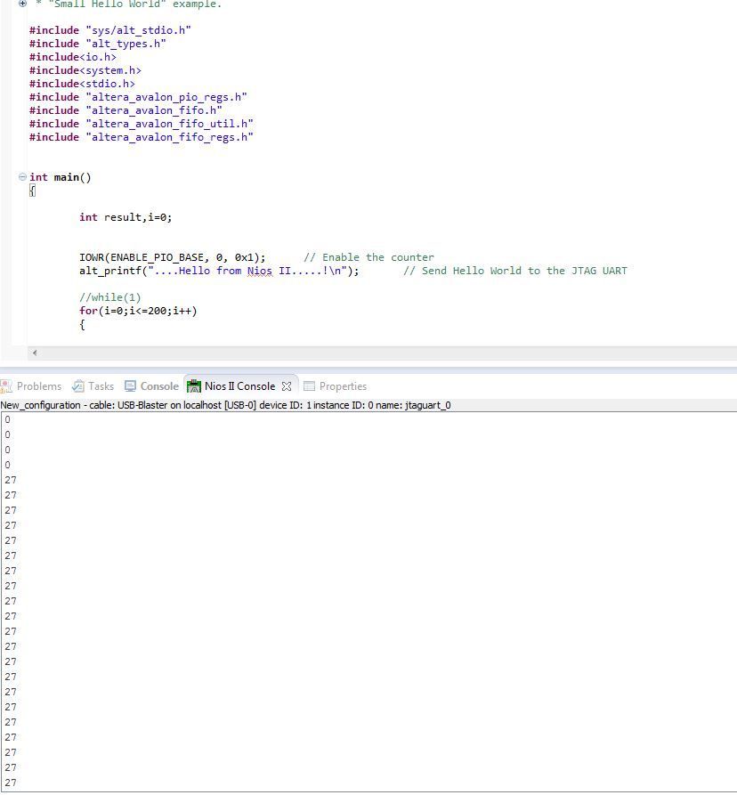Collapse the int main() function fold
737x795 pixels.
(x=22, y=177)
